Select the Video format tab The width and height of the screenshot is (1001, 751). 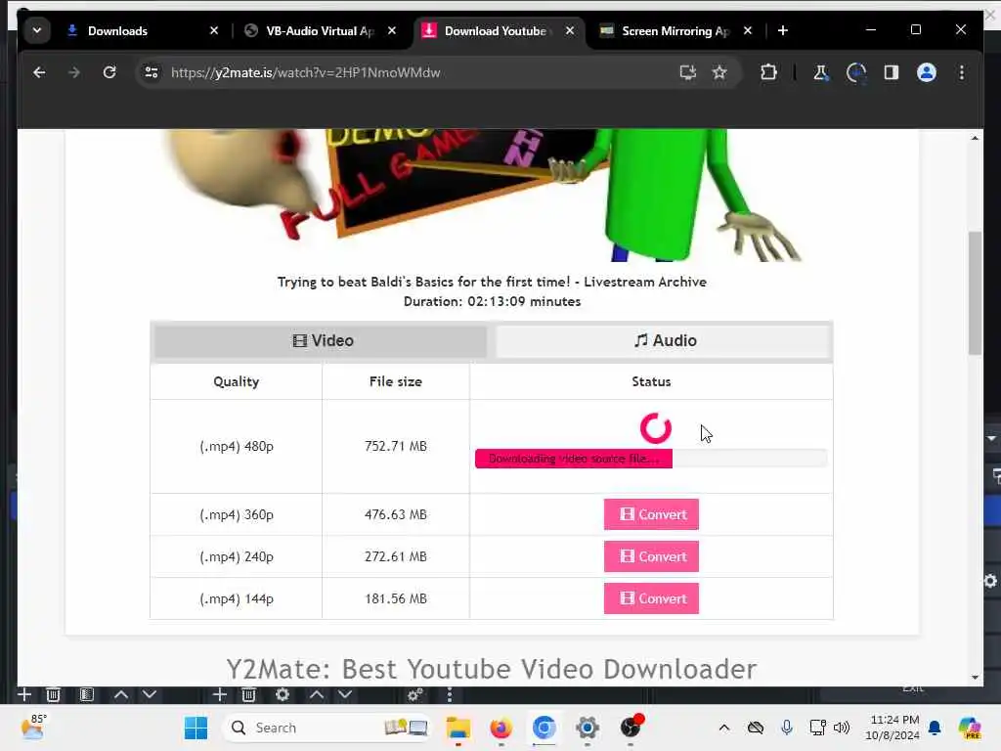coord(321,341)
